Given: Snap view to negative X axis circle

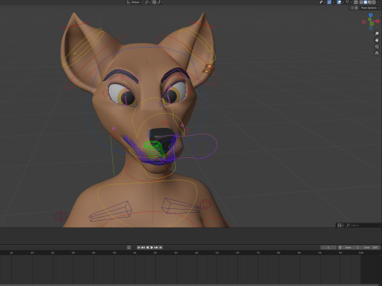Looking at the screenshot, I should coord(364,21).
